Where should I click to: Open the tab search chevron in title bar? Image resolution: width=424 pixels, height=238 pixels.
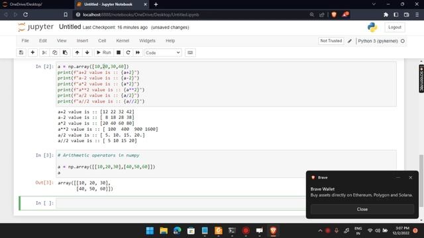click(x=374, y=5)
